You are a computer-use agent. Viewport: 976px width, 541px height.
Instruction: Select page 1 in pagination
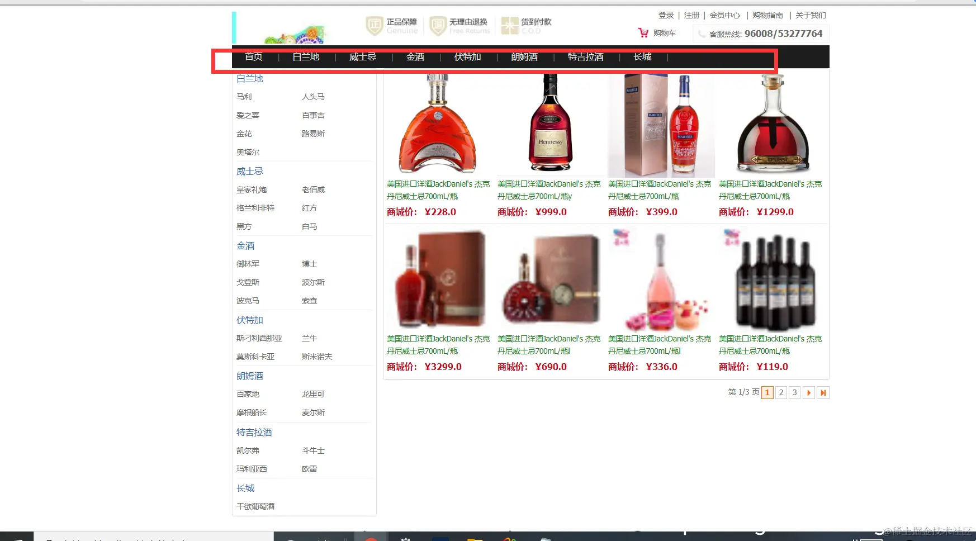point(767,393)
